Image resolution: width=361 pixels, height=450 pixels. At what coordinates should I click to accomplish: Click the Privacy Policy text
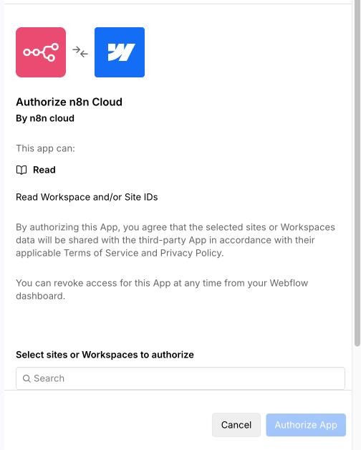click(x=191, y=253)
